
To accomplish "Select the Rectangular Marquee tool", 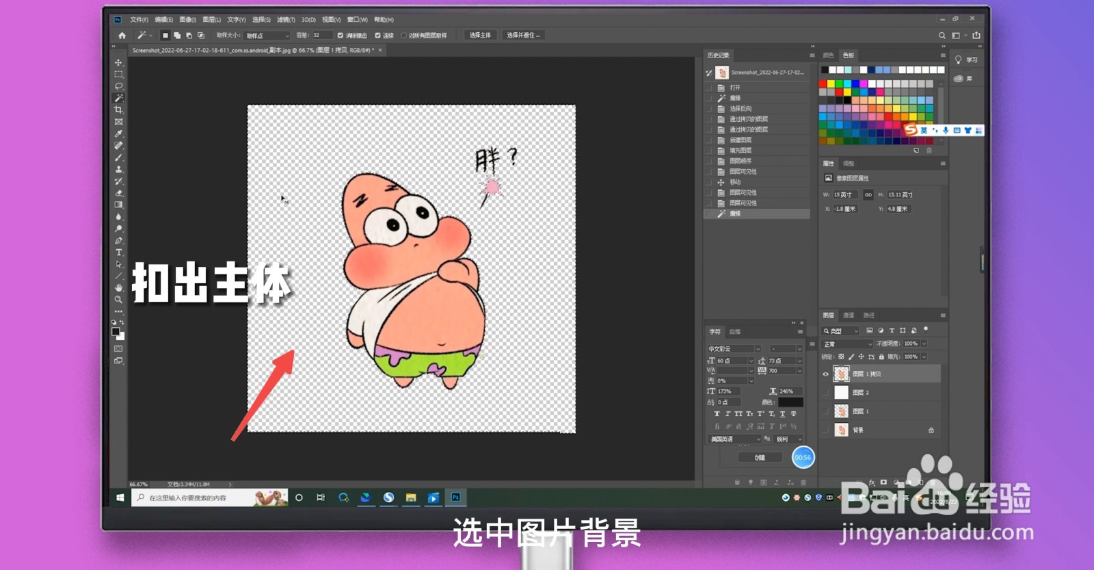I will [118, 74].
